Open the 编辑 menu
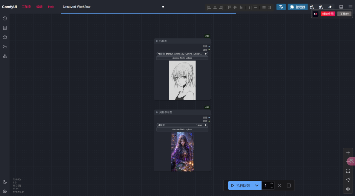The height and width of the screenshot is (196, 355). [x=39, y=7]
